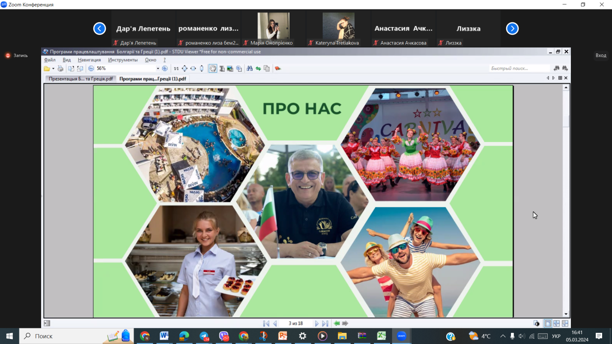Set actual size with 1:1 icon
This screenshot has height=344, width=612.
(x=176, y=68)
